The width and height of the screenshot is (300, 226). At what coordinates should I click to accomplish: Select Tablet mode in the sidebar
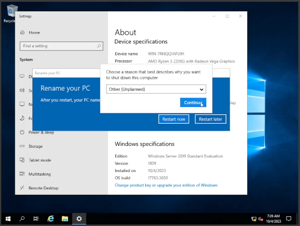pyautogui.click(x=39, y=160)
